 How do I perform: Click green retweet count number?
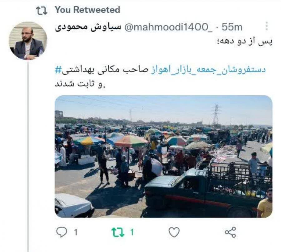(132, 232)
